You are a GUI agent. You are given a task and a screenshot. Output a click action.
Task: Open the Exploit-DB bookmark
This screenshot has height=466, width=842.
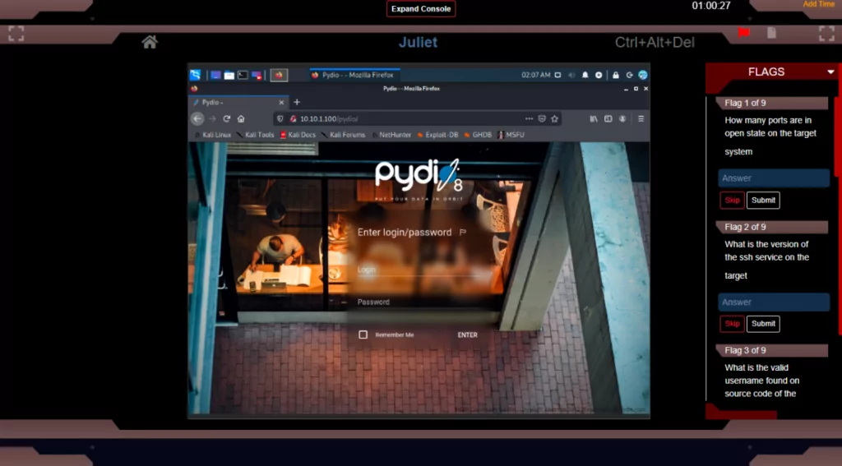pos(437,135)
